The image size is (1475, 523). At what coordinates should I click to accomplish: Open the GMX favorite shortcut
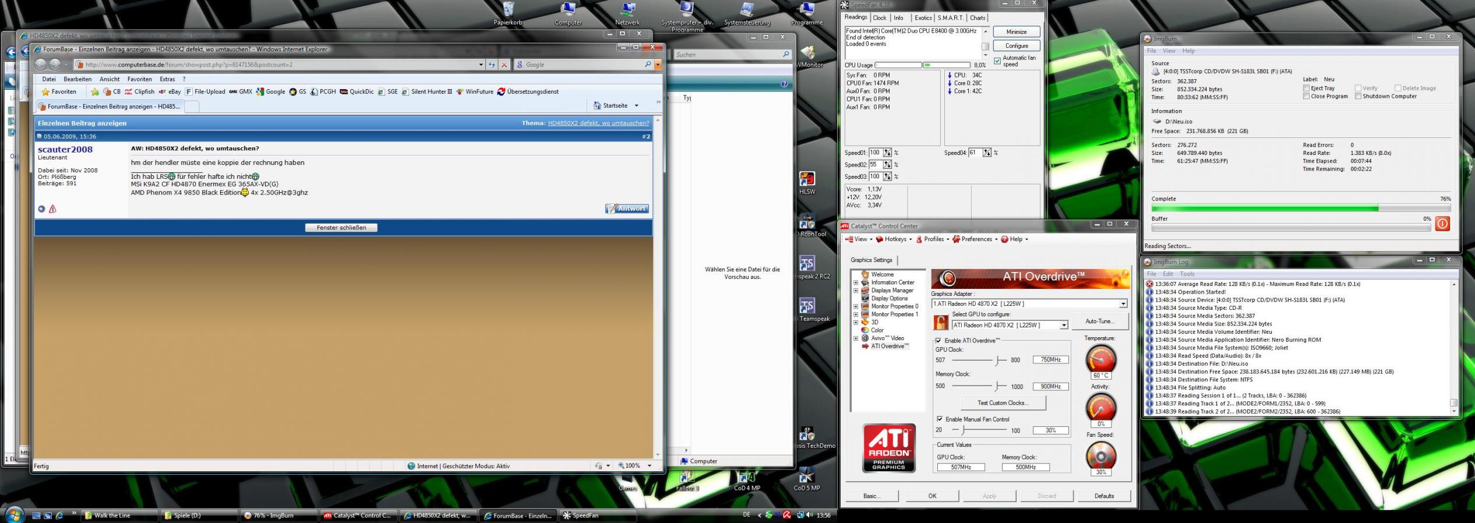241,91
